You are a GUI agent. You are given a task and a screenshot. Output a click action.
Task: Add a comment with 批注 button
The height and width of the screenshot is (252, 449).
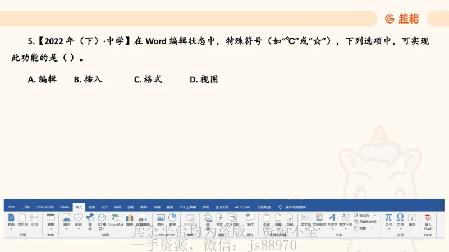[250, 220]
